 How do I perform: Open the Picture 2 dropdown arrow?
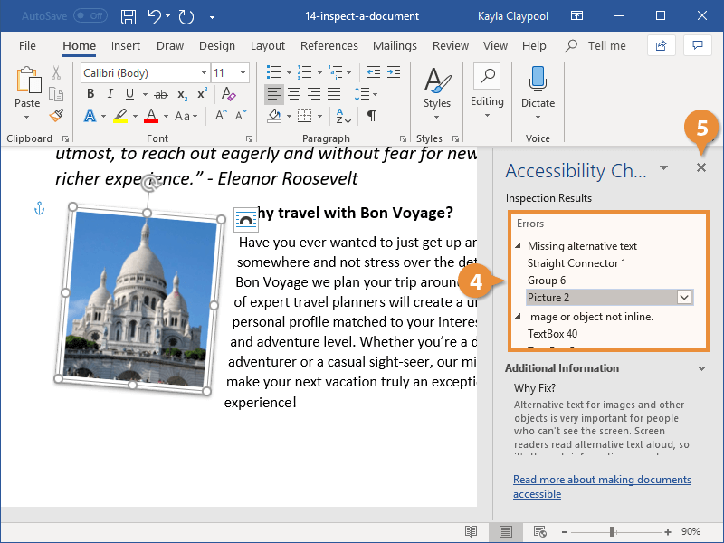pyautogui.click(x=684, y=297)
